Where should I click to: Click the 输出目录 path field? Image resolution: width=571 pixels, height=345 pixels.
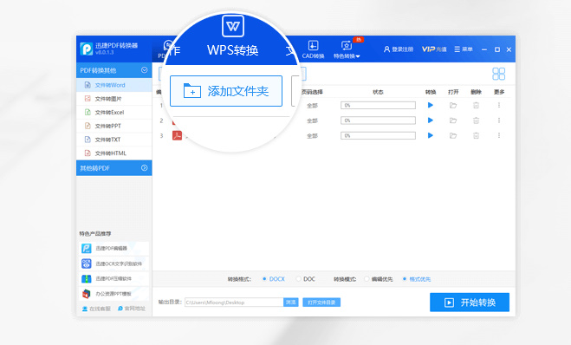coord(234,303)
